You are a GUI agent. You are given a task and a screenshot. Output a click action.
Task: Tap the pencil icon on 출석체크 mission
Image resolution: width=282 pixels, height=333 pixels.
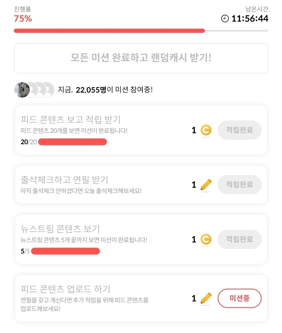pos(206,185)
